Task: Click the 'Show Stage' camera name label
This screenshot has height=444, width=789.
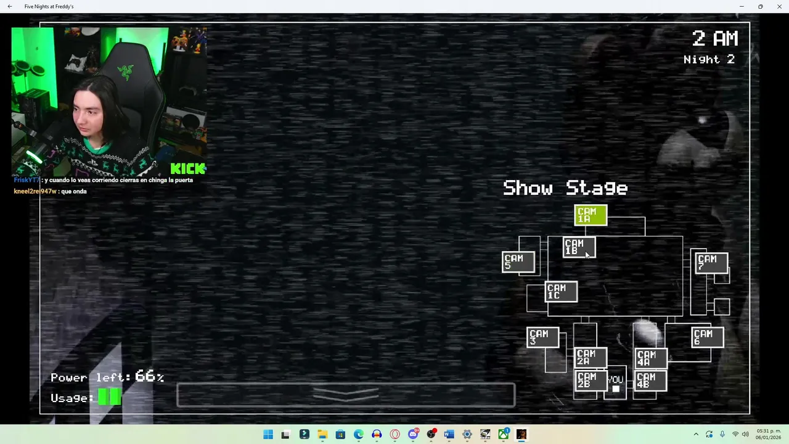Action: pos(565,188)
